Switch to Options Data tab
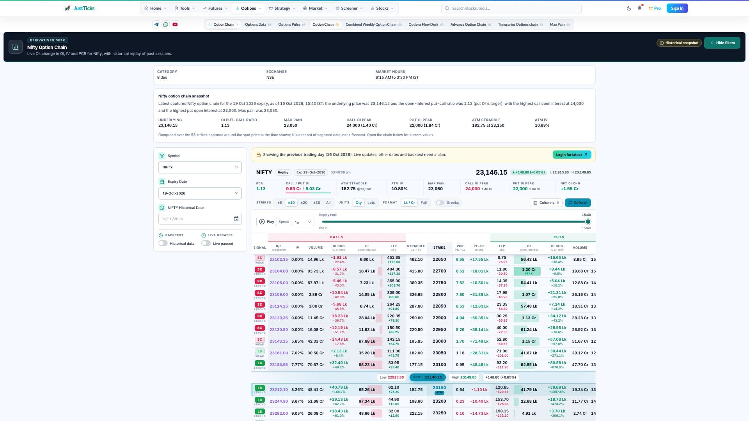 pyautogui.click(x=258, y=25)
